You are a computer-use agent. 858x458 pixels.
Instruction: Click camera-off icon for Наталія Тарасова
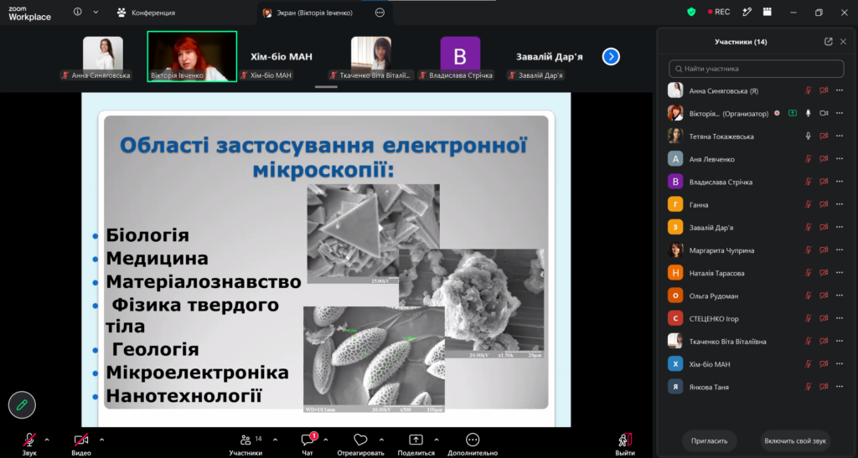click(x=824, y=273)
